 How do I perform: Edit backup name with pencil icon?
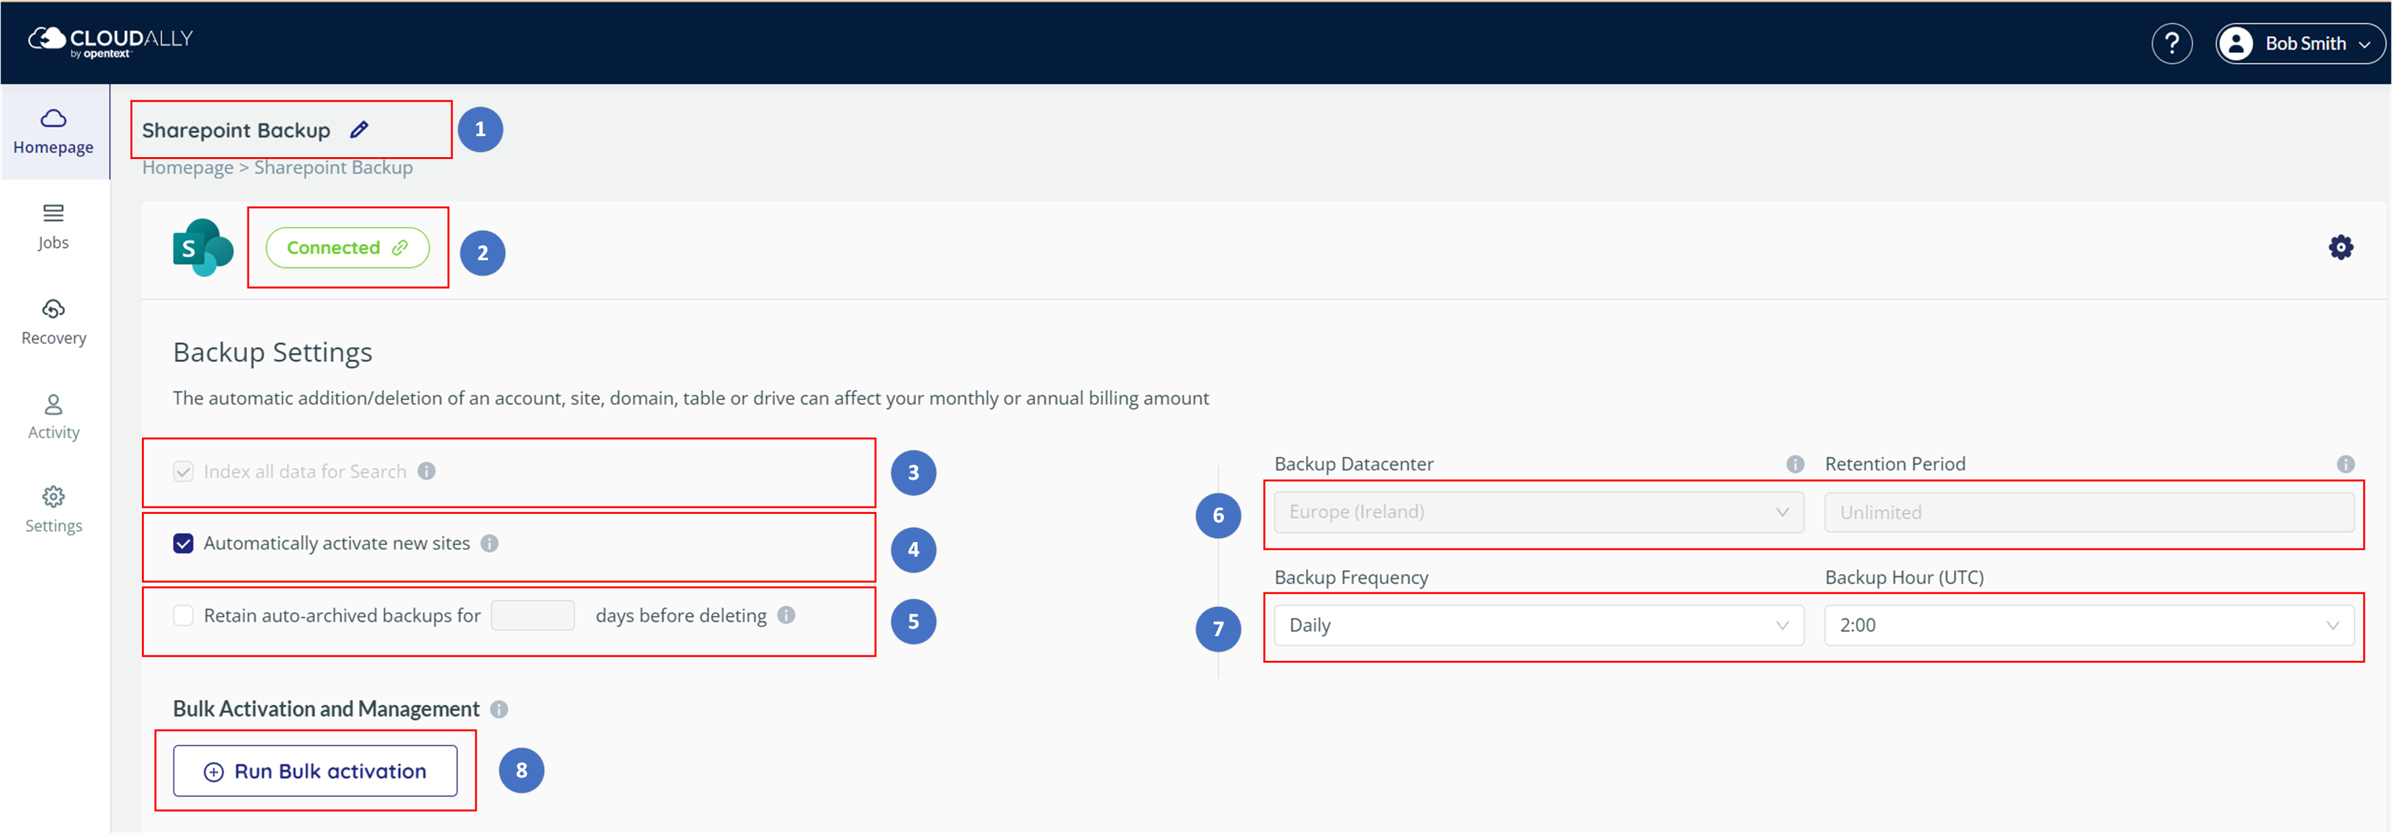[360, 129]
